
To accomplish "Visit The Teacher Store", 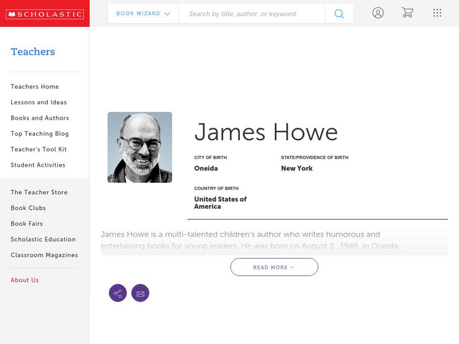I will (38, 192).
